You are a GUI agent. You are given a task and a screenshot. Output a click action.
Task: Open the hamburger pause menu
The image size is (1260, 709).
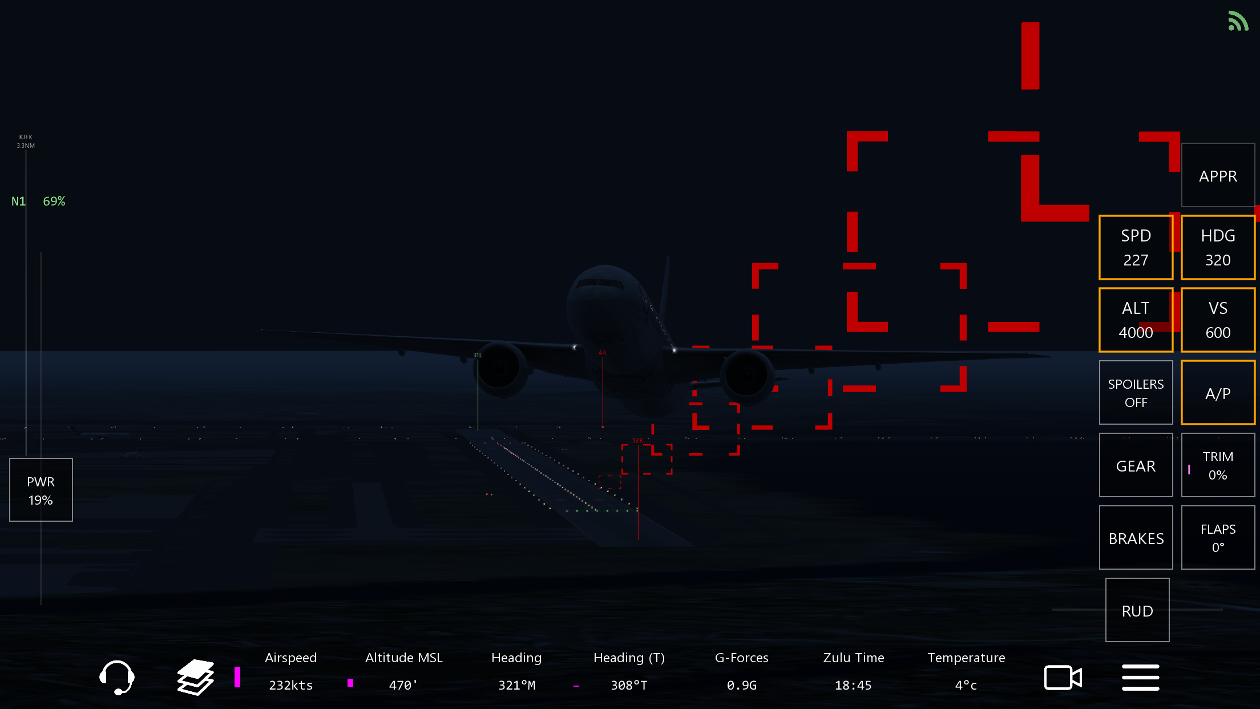[x=1140, y=678]
